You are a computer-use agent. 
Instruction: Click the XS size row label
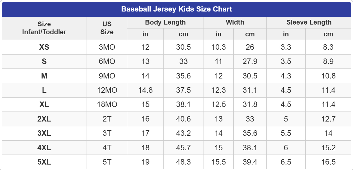coord(44,47)
